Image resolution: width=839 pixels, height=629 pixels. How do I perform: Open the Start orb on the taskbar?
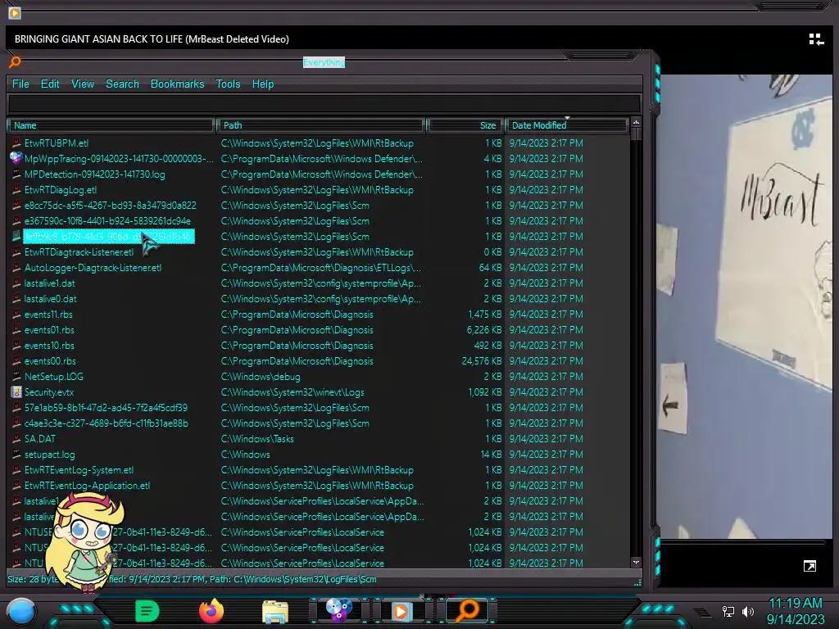(x=21, y=611)
